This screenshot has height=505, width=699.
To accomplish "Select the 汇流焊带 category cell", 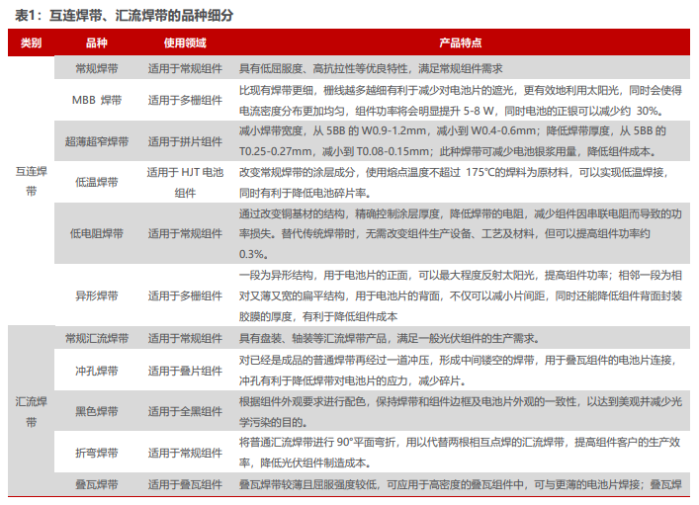I will click(x=32, y=410).
